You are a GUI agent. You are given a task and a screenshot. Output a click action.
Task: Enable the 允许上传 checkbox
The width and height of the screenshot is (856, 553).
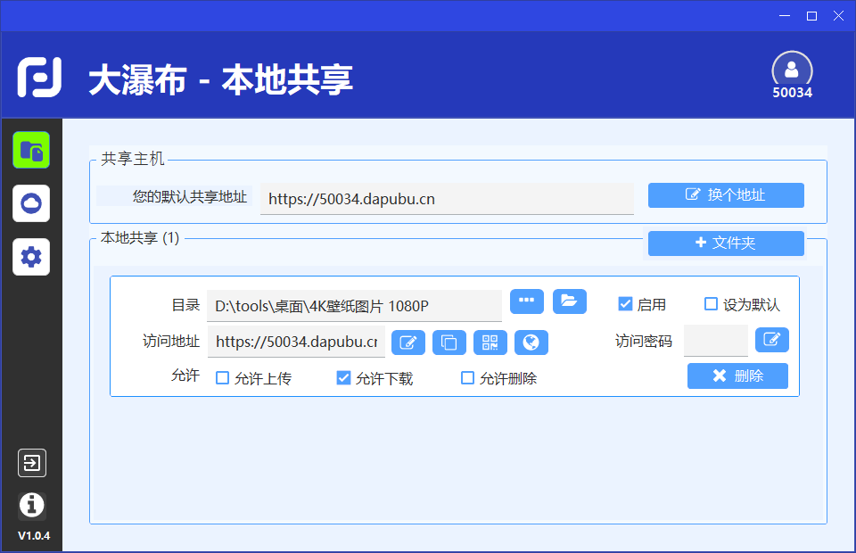click(x=223, y=378)
